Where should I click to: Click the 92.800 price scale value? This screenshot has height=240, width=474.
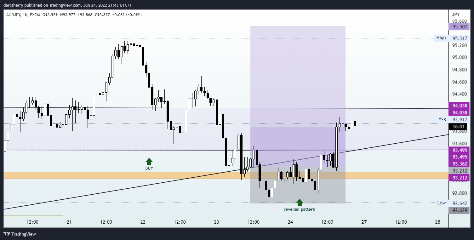pos(459,193)
